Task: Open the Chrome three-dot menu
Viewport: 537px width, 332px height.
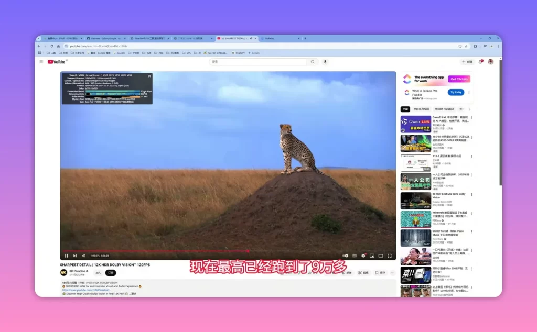Action: pos(498,46)
